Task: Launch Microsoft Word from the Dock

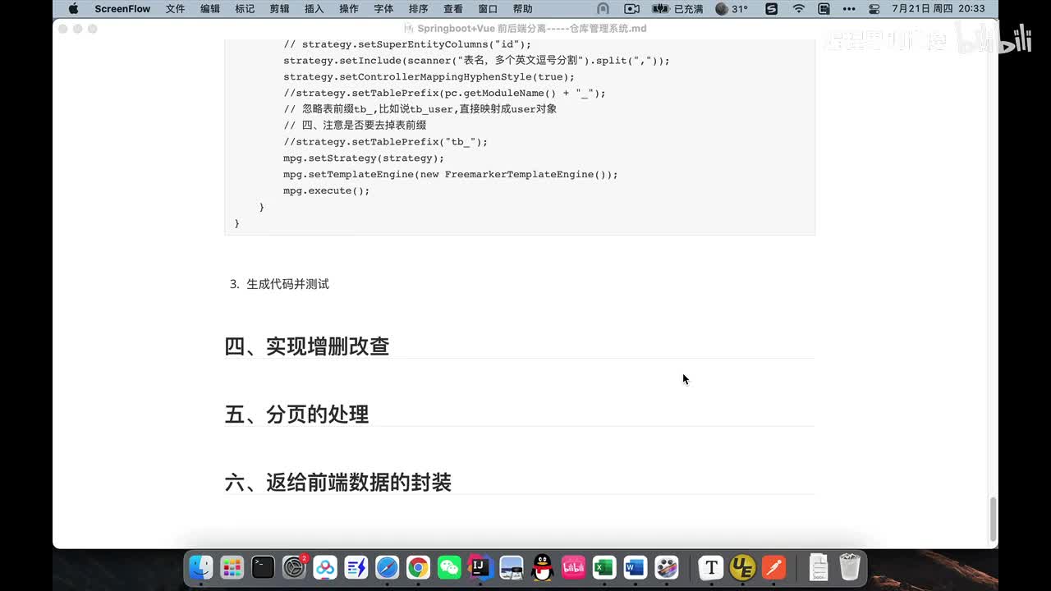Action: [636, 567]
